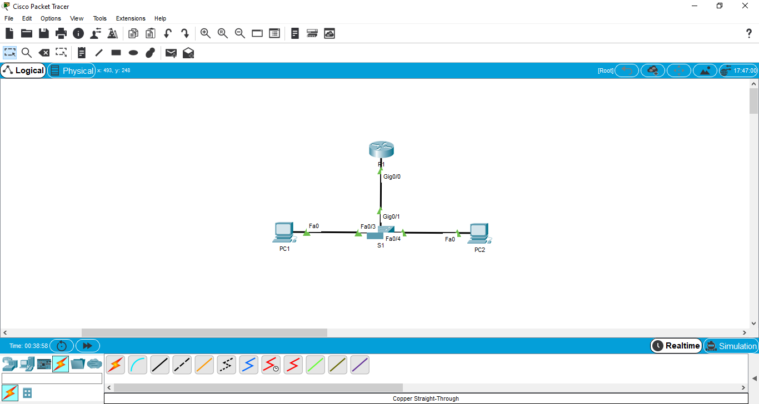Screen dimensions: 759x404
Task: Launch the Activity Wizard icon
Action: pos(113,33)
